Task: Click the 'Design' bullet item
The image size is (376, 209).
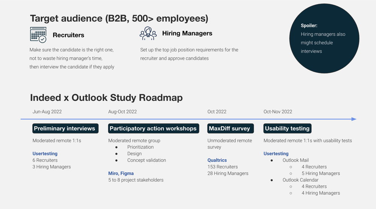Action: pyautogui.click(x=135, y=153)
